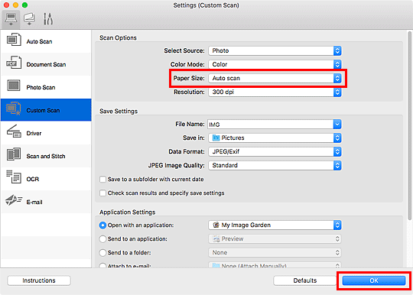Viewport: 413px width, 295px height.
Task: Click the Defaults button
Action: pyautogui.click(x=305, y=280)
